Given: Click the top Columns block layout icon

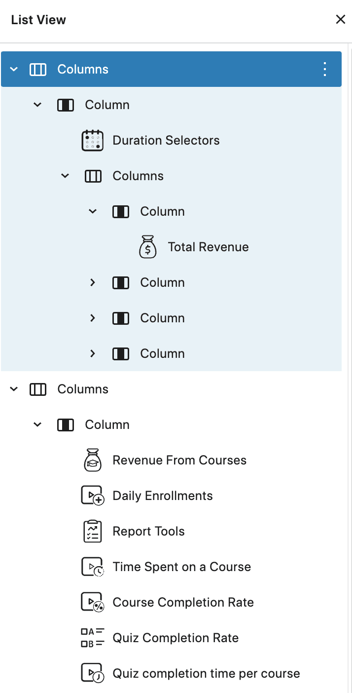Looking at the screenshot, I should click(x=37, y=69).
